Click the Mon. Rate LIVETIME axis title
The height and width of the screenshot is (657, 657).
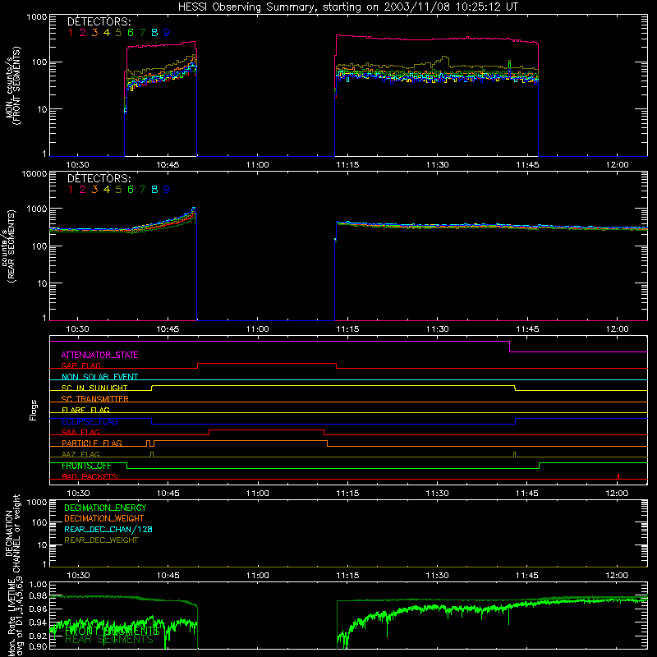[x=12, y=619]
